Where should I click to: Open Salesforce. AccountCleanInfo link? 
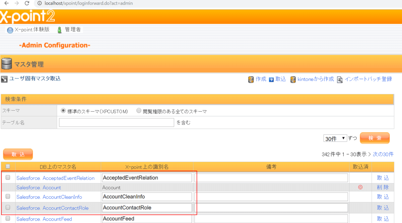click(49, 197)
